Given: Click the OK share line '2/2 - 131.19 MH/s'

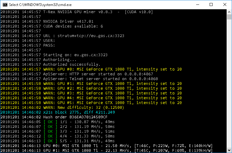Looking at the screenshot, I should point(58,127).
